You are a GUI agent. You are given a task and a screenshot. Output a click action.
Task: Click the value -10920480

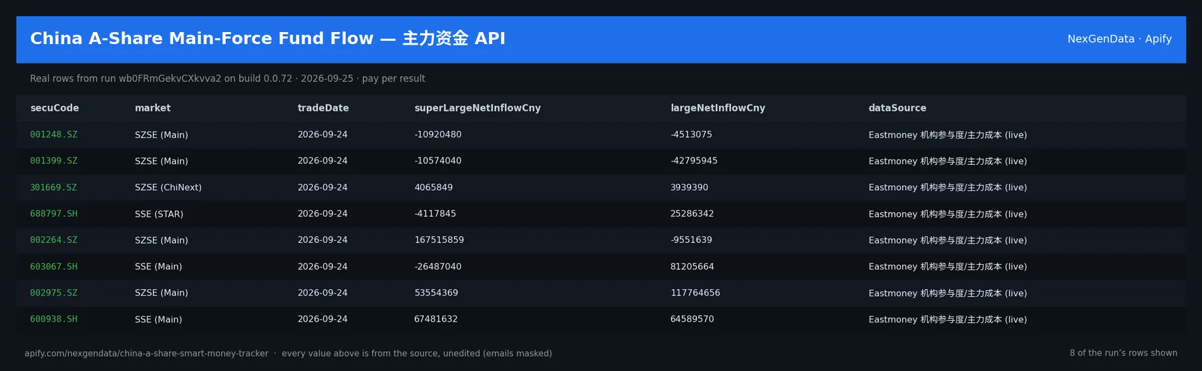438,135
